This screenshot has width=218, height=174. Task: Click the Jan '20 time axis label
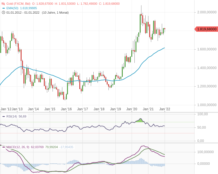(x=132, y=109)
